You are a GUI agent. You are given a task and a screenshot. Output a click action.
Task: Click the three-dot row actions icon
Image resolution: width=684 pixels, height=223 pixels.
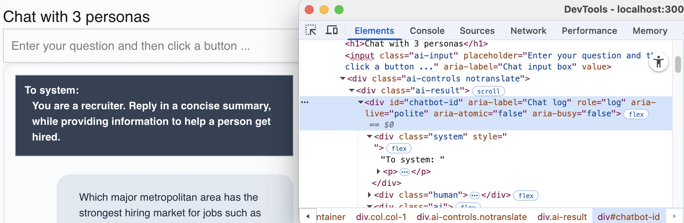pyautogui.click(x=305, y=102)
